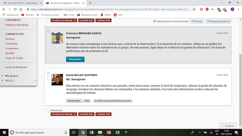Viewport: 242px width, 136px height.
Task: Open RROO 2 group arrow link
Action: tap(35, 81)
